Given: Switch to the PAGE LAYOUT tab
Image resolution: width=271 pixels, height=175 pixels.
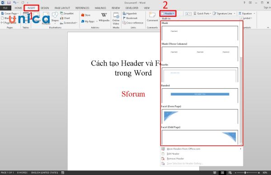Looking at the screenshot, I should (62, 8).
